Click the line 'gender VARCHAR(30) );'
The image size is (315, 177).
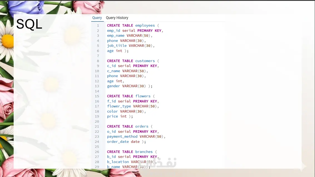[130, 86]
